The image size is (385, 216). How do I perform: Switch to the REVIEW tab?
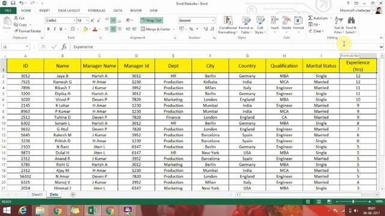[x=136, y=11]
